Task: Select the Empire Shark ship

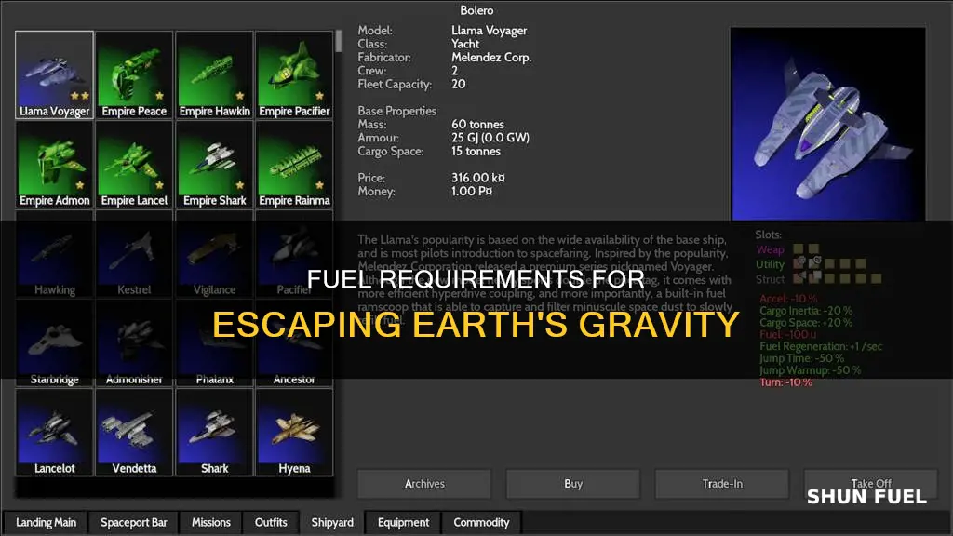Action: coord(215,164)
